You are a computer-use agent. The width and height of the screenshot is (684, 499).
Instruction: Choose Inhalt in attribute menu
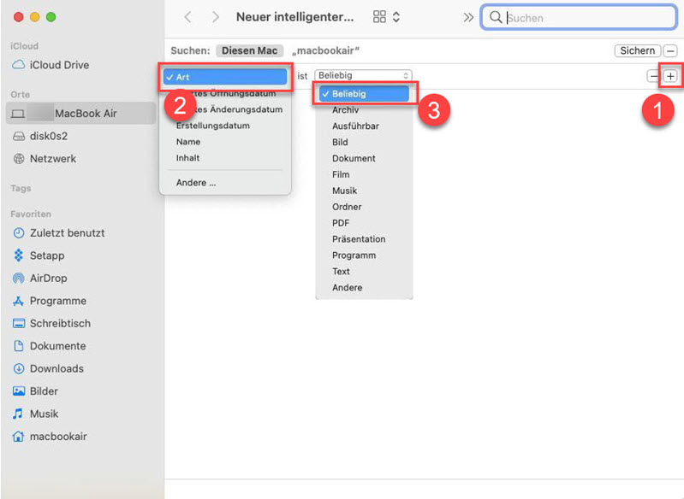(x=187, y=158)
